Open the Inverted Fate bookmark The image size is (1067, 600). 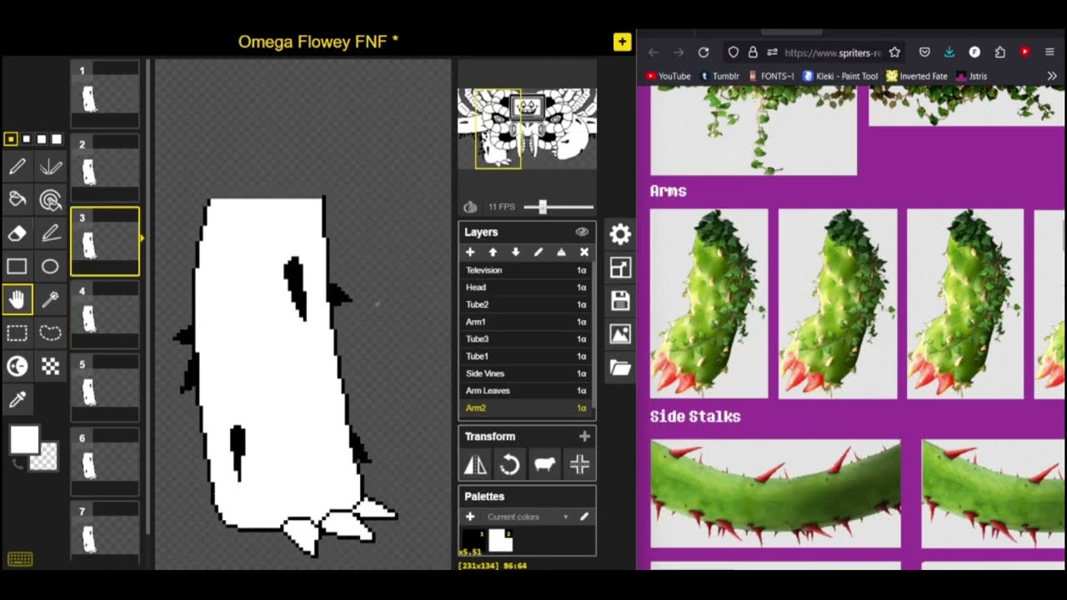917,76
